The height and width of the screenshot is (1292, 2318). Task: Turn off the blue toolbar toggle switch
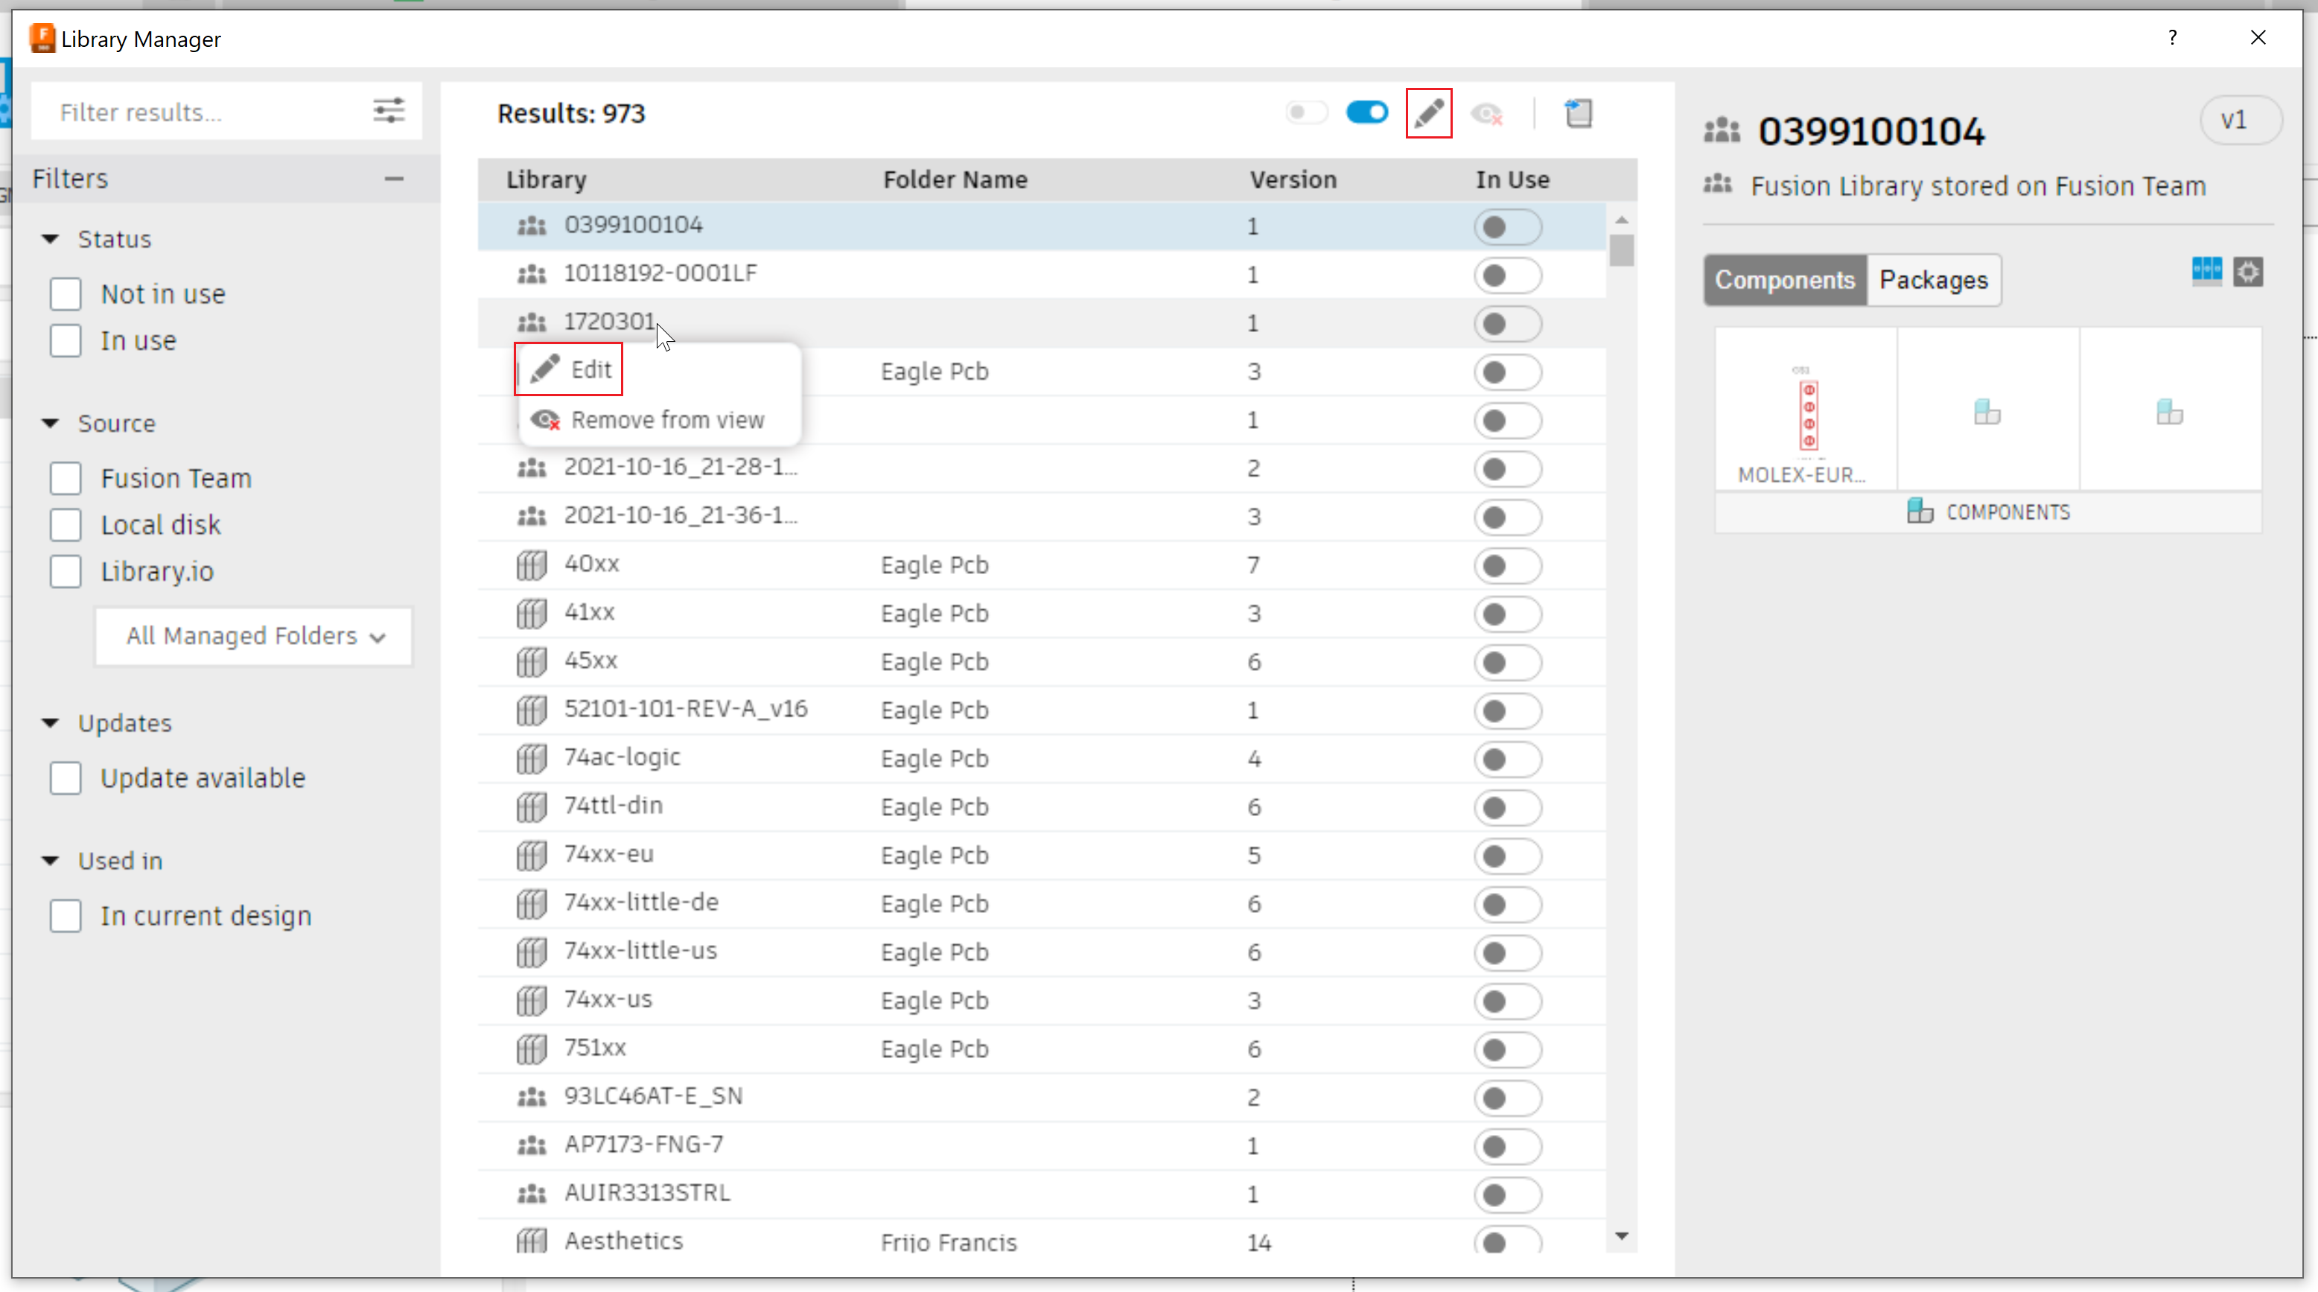tap(1366, 113)
